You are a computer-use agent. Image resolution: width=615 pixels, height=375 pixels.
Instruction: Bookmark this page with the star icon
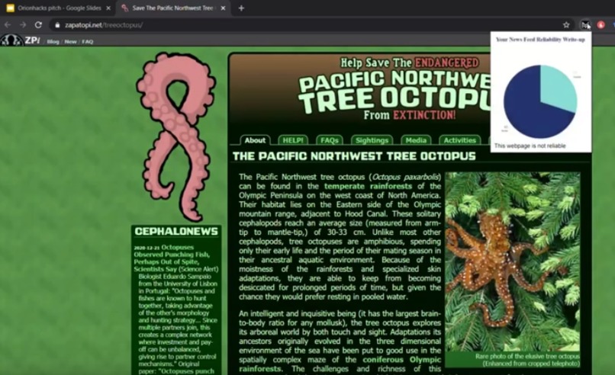(x=566, y=24)
